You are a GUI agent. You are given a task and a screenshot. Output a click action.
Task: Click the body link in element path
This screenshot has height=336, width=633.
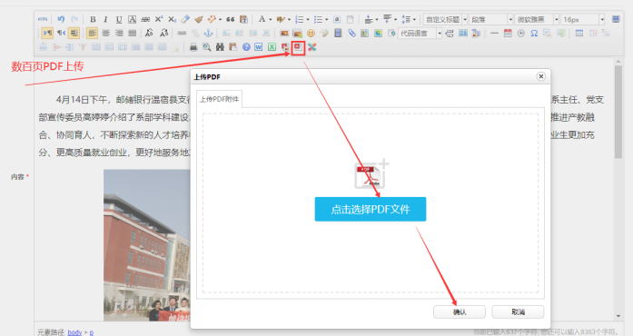(74, 332)
